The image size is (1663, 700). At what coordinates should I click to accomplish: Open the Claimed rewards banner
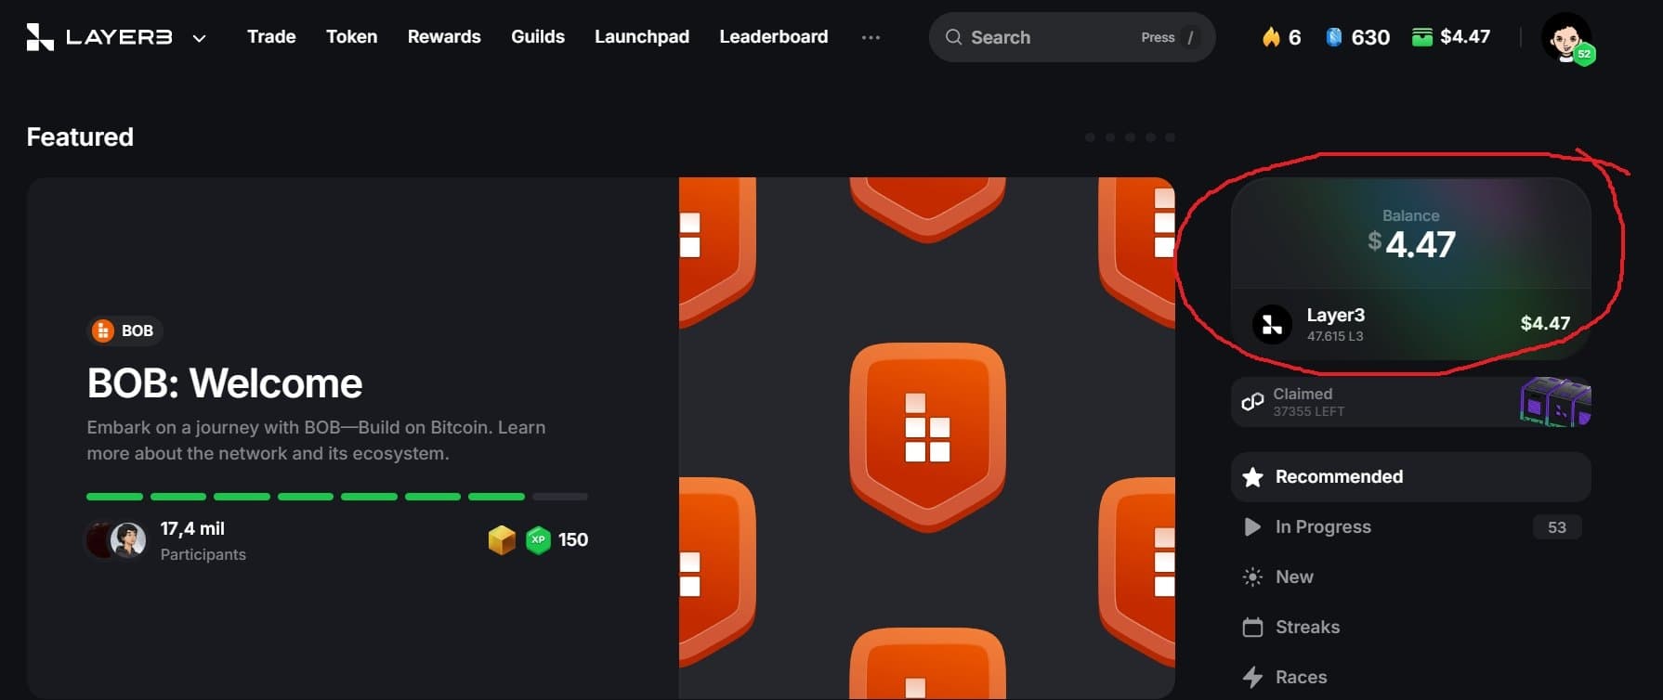(1409, 402)
